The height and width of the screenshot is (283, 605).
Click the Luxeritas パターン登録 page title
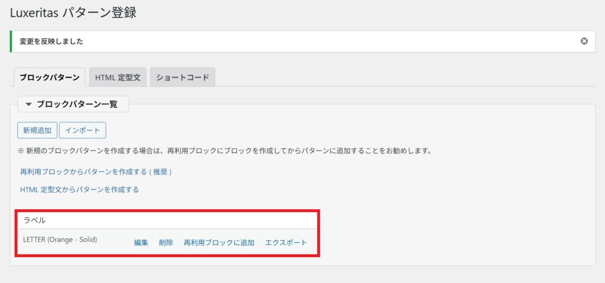pos(73,13)
